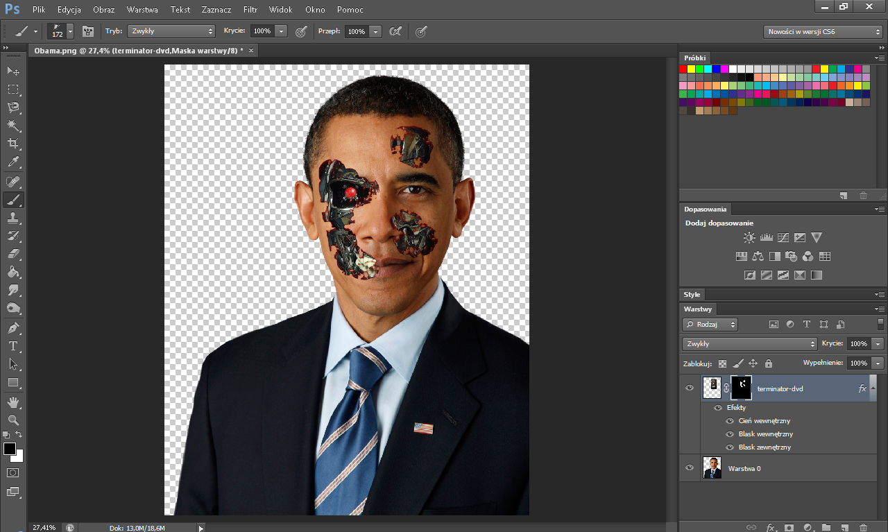Open the workspace Nowości w wersji CS6 dropdown
Image resolution: width=888 pixels, height=532 pixels.
coord(823,32)
